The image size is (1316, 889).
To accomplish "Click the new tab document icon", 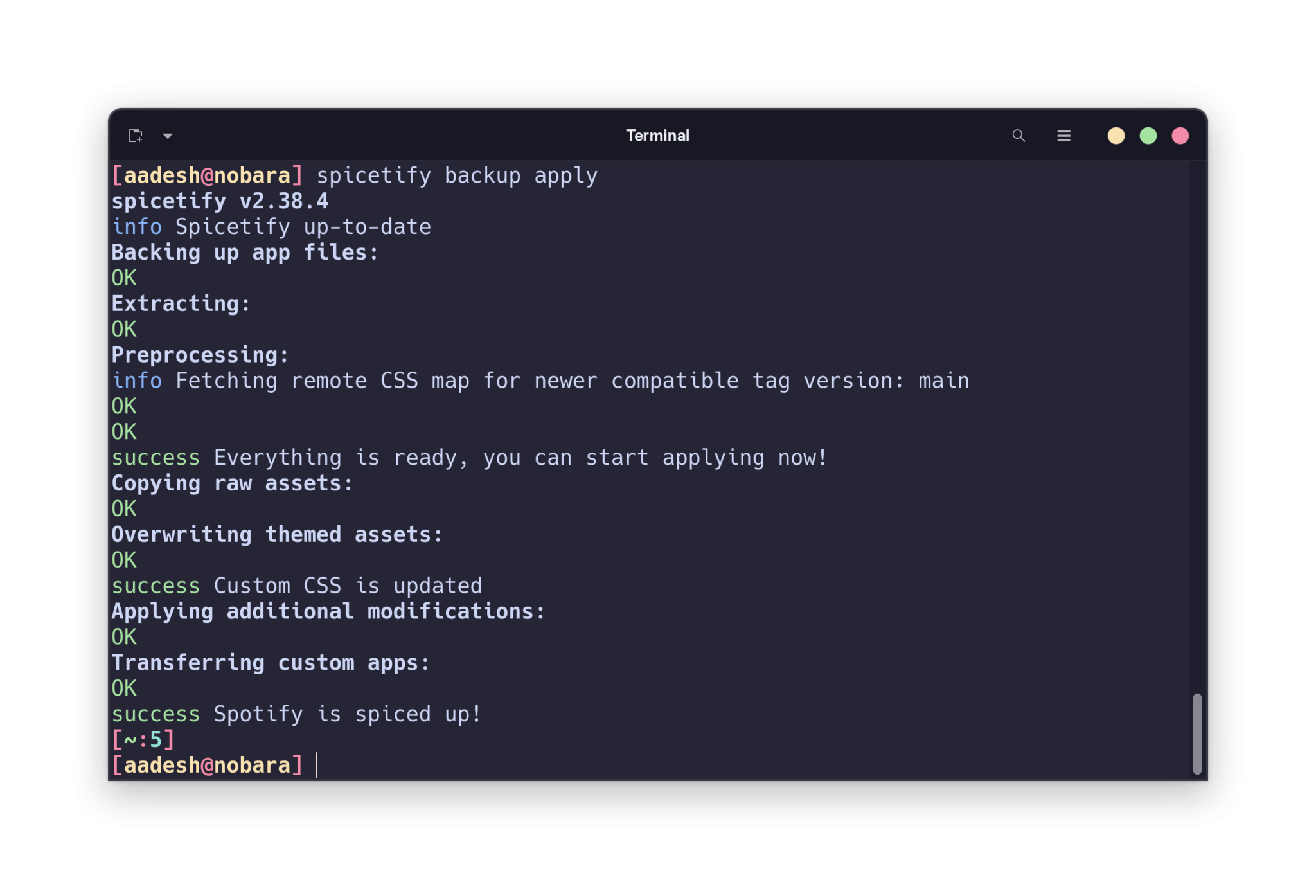I will pyautogui.click(x=136, y=136).
